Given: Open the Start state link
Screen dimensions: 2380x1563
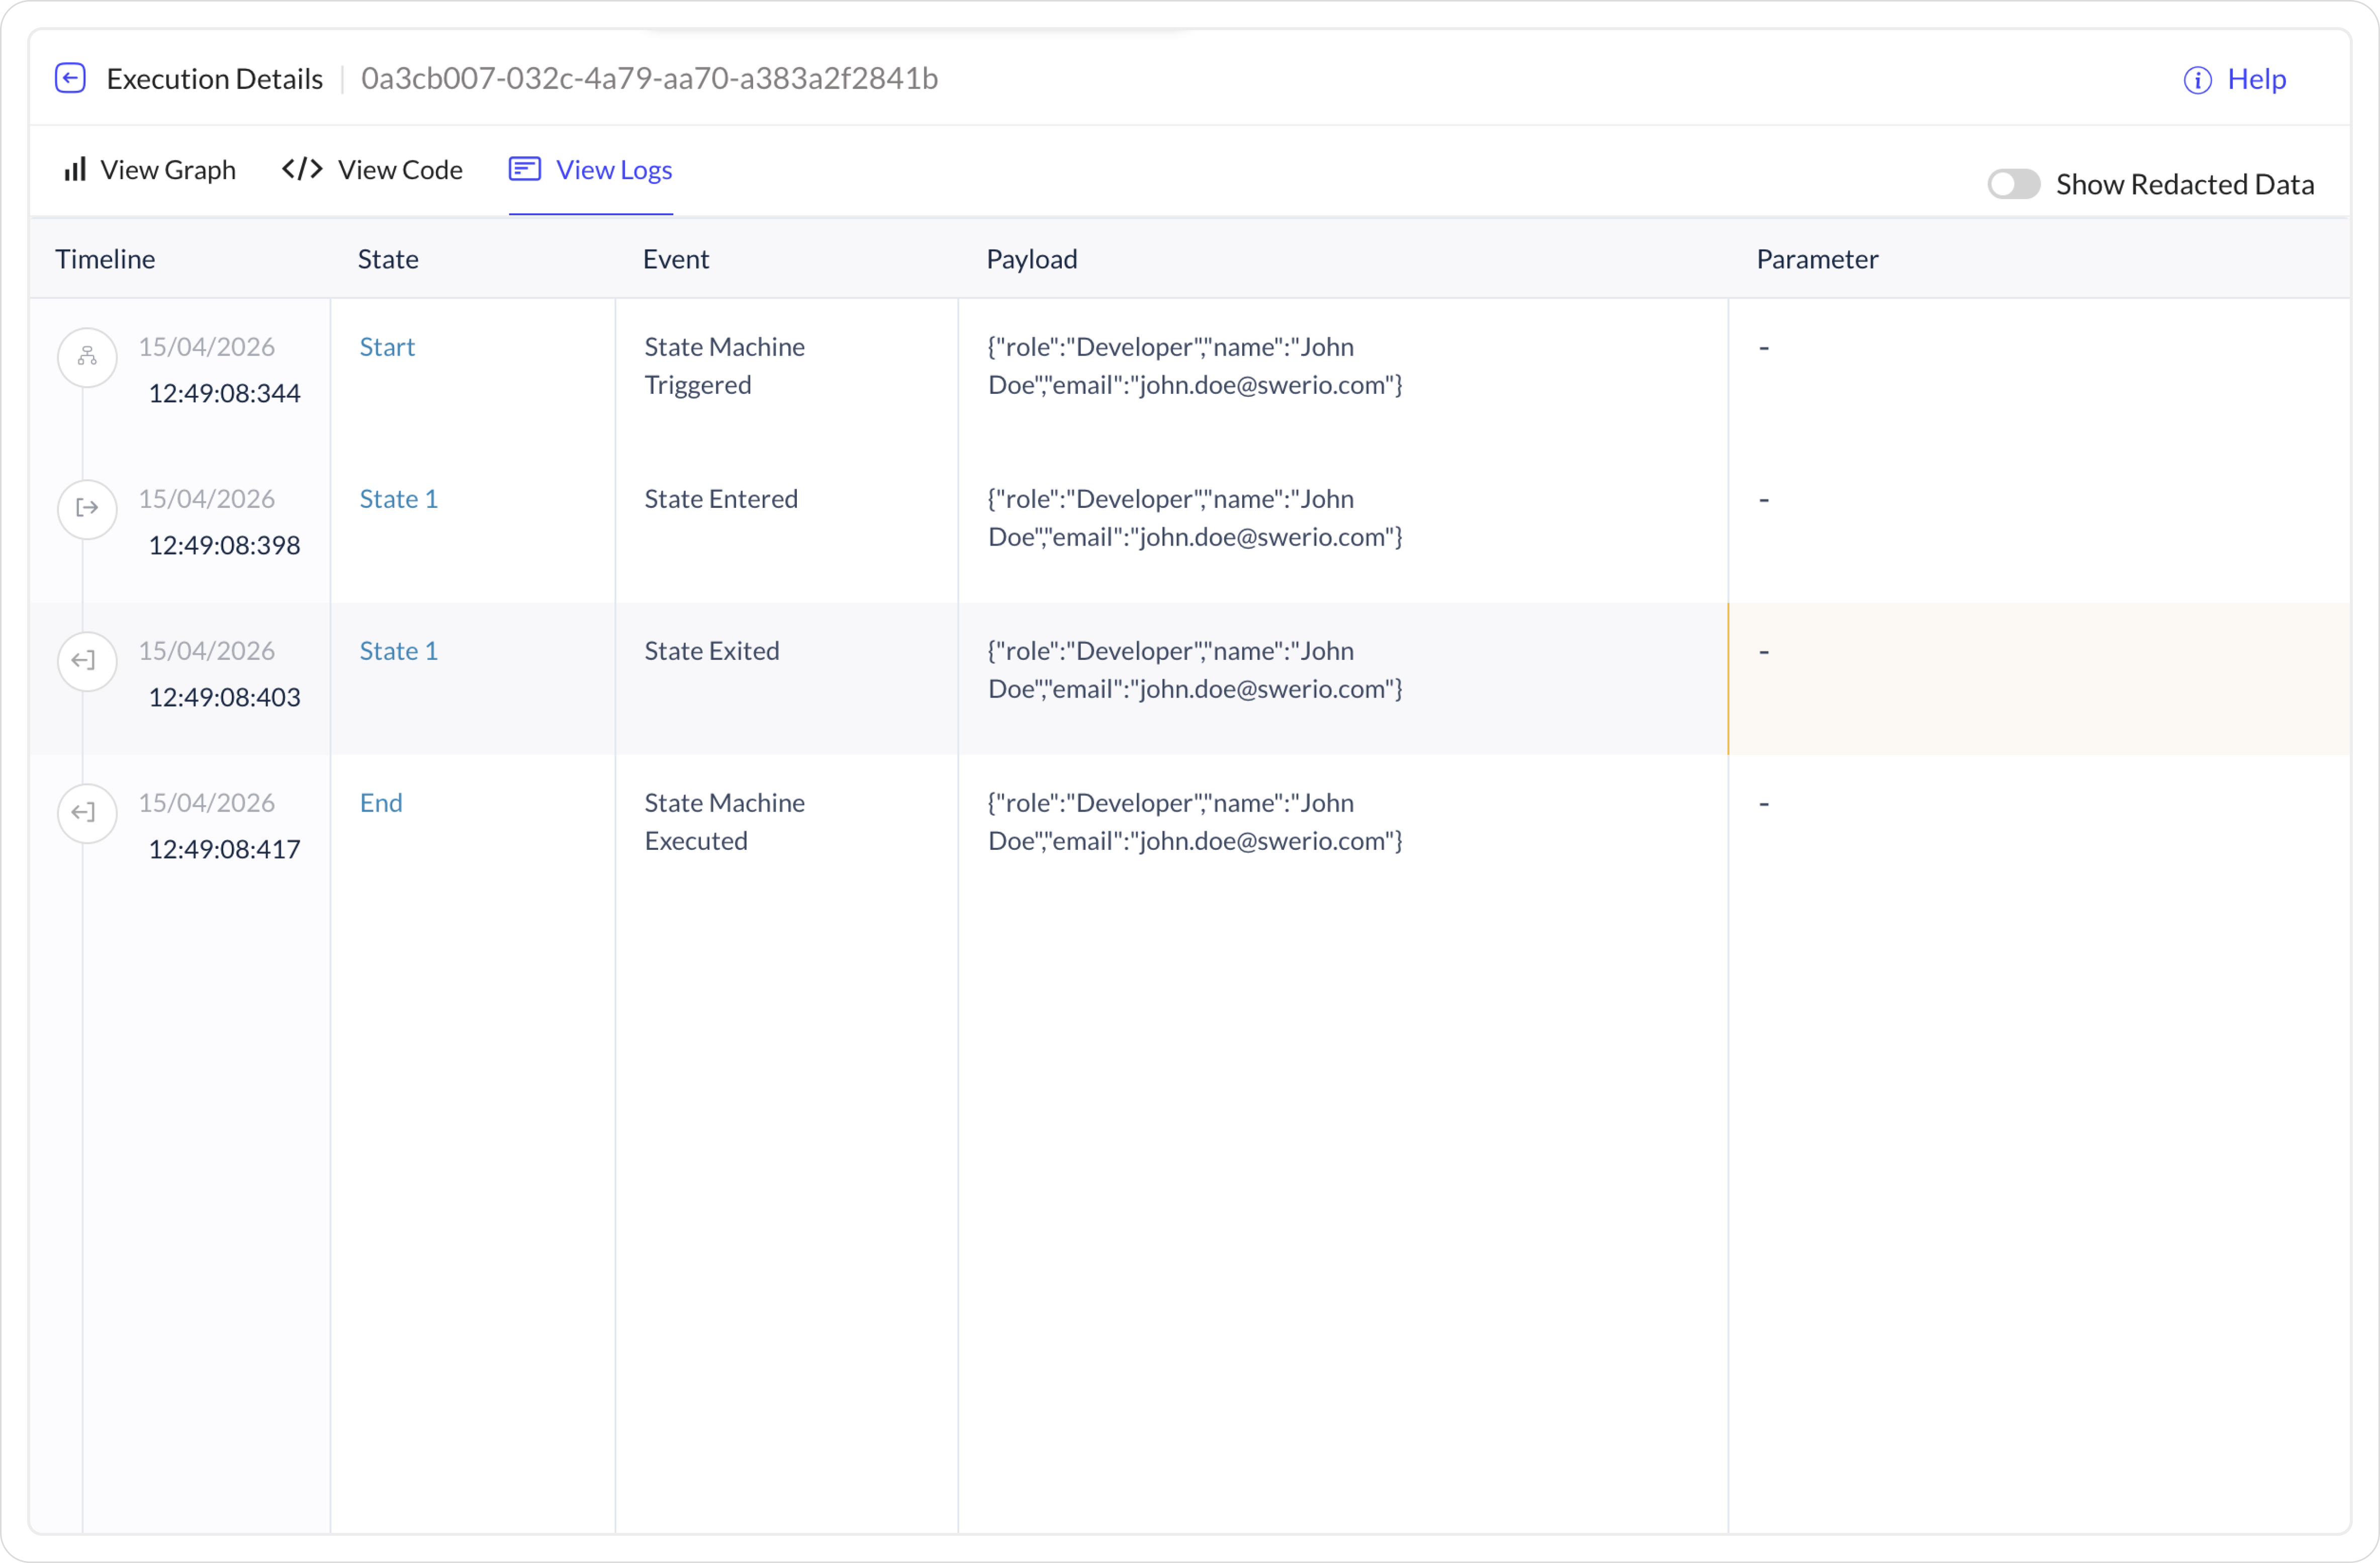Looking at the screenshot, I should tap(387, 347).
